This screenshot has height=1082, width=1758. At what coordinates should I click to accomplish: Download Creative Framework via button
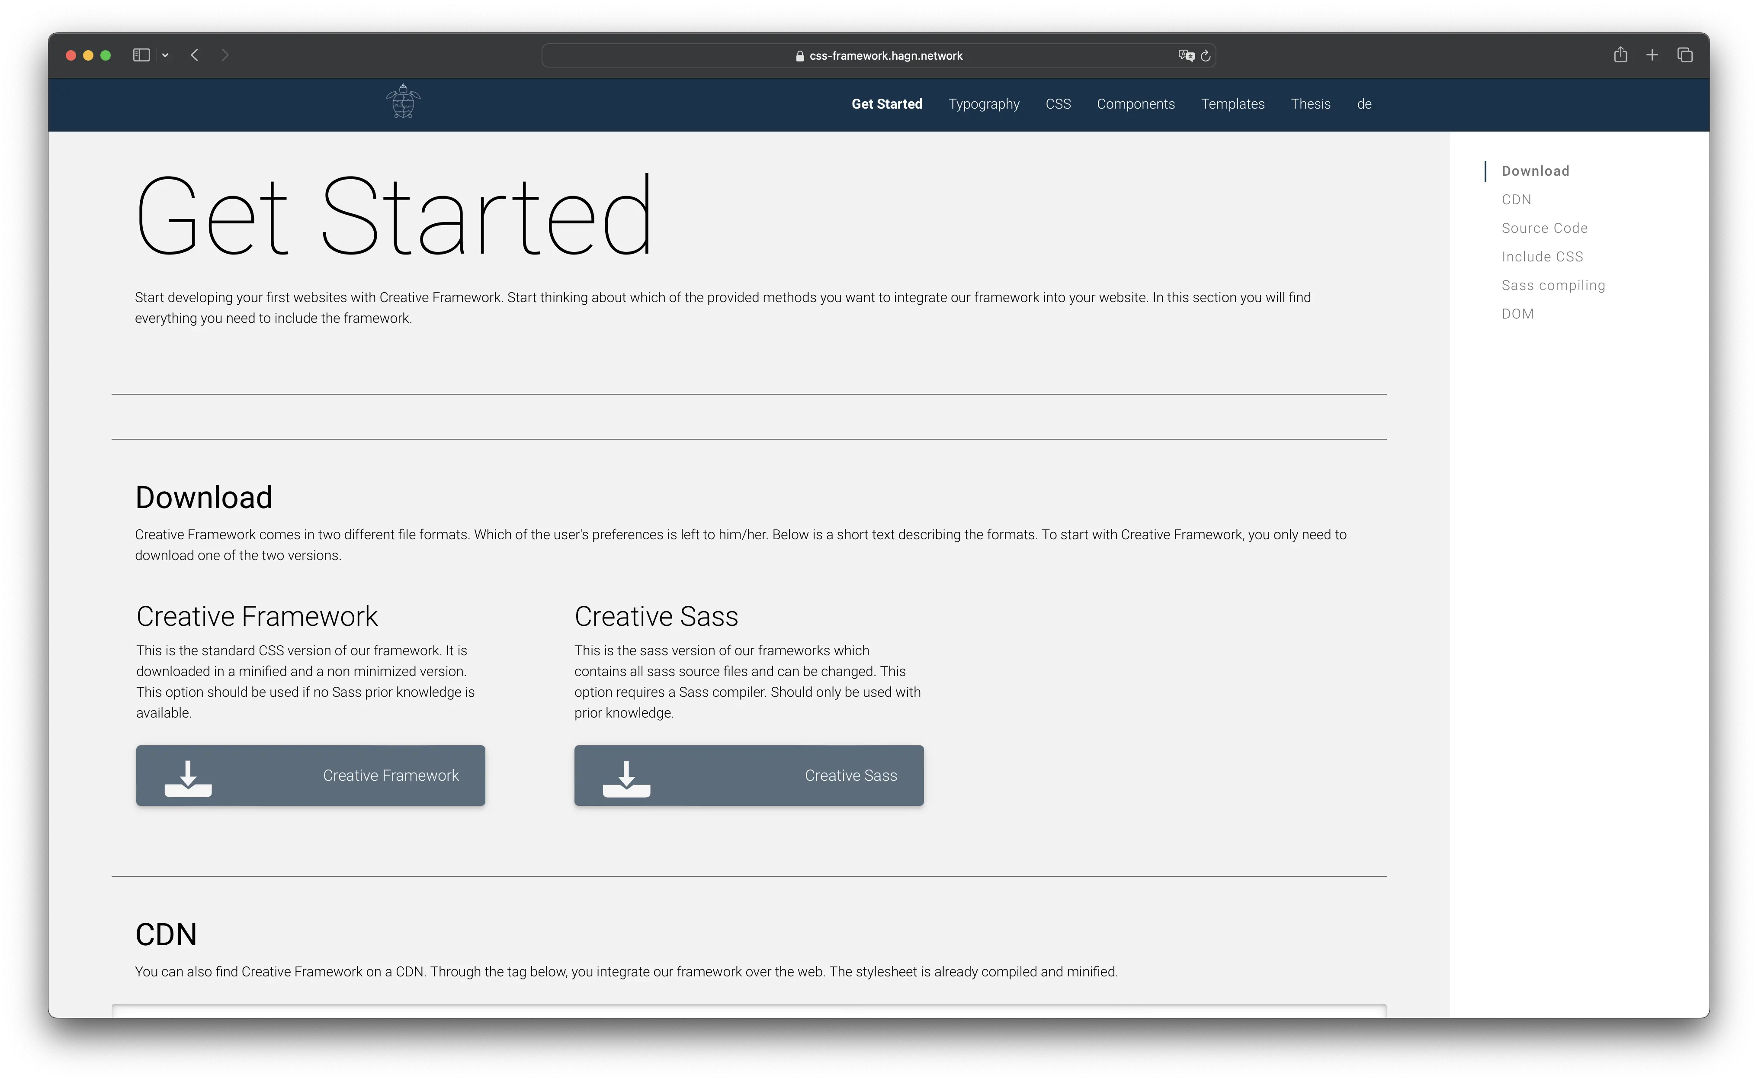tap(311, 775)
